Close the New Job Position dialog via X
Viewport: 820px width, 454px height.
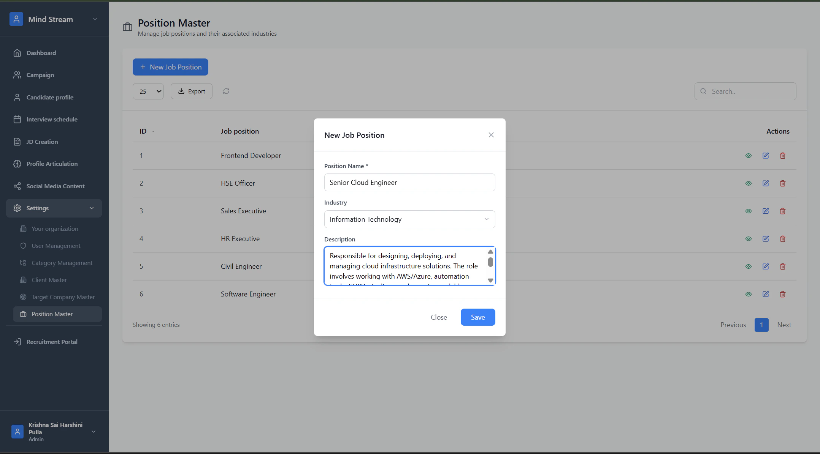491,135
